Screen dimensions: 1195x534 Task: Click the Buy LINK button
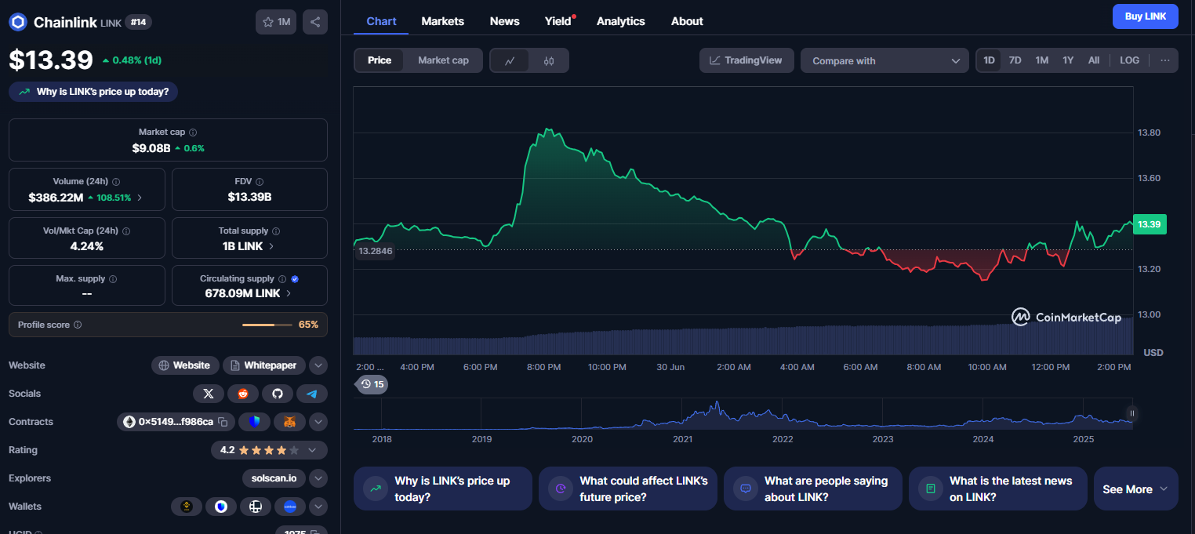pyautogui.click(x=1145, y=16)
